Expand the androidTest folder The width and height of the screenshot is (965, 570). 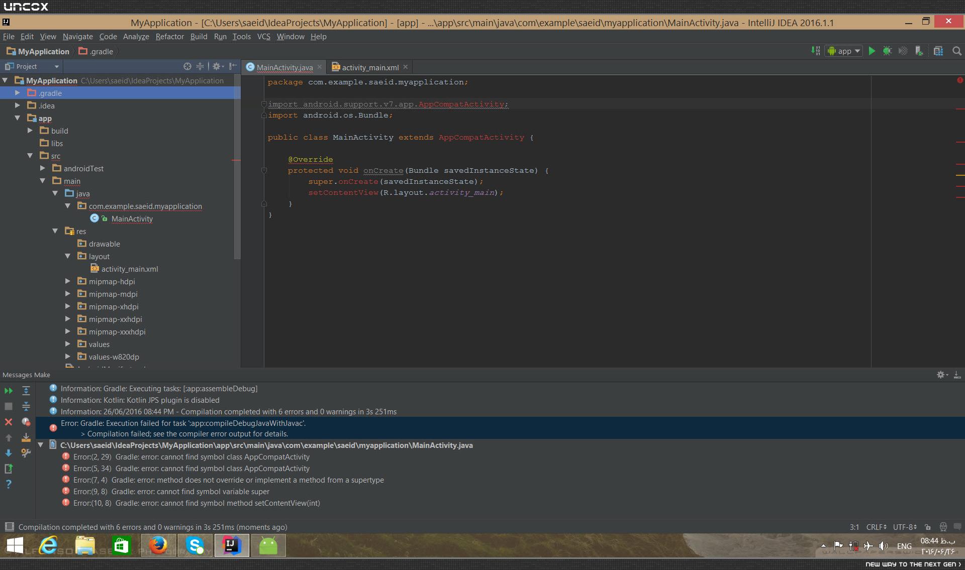pos(43,168)
